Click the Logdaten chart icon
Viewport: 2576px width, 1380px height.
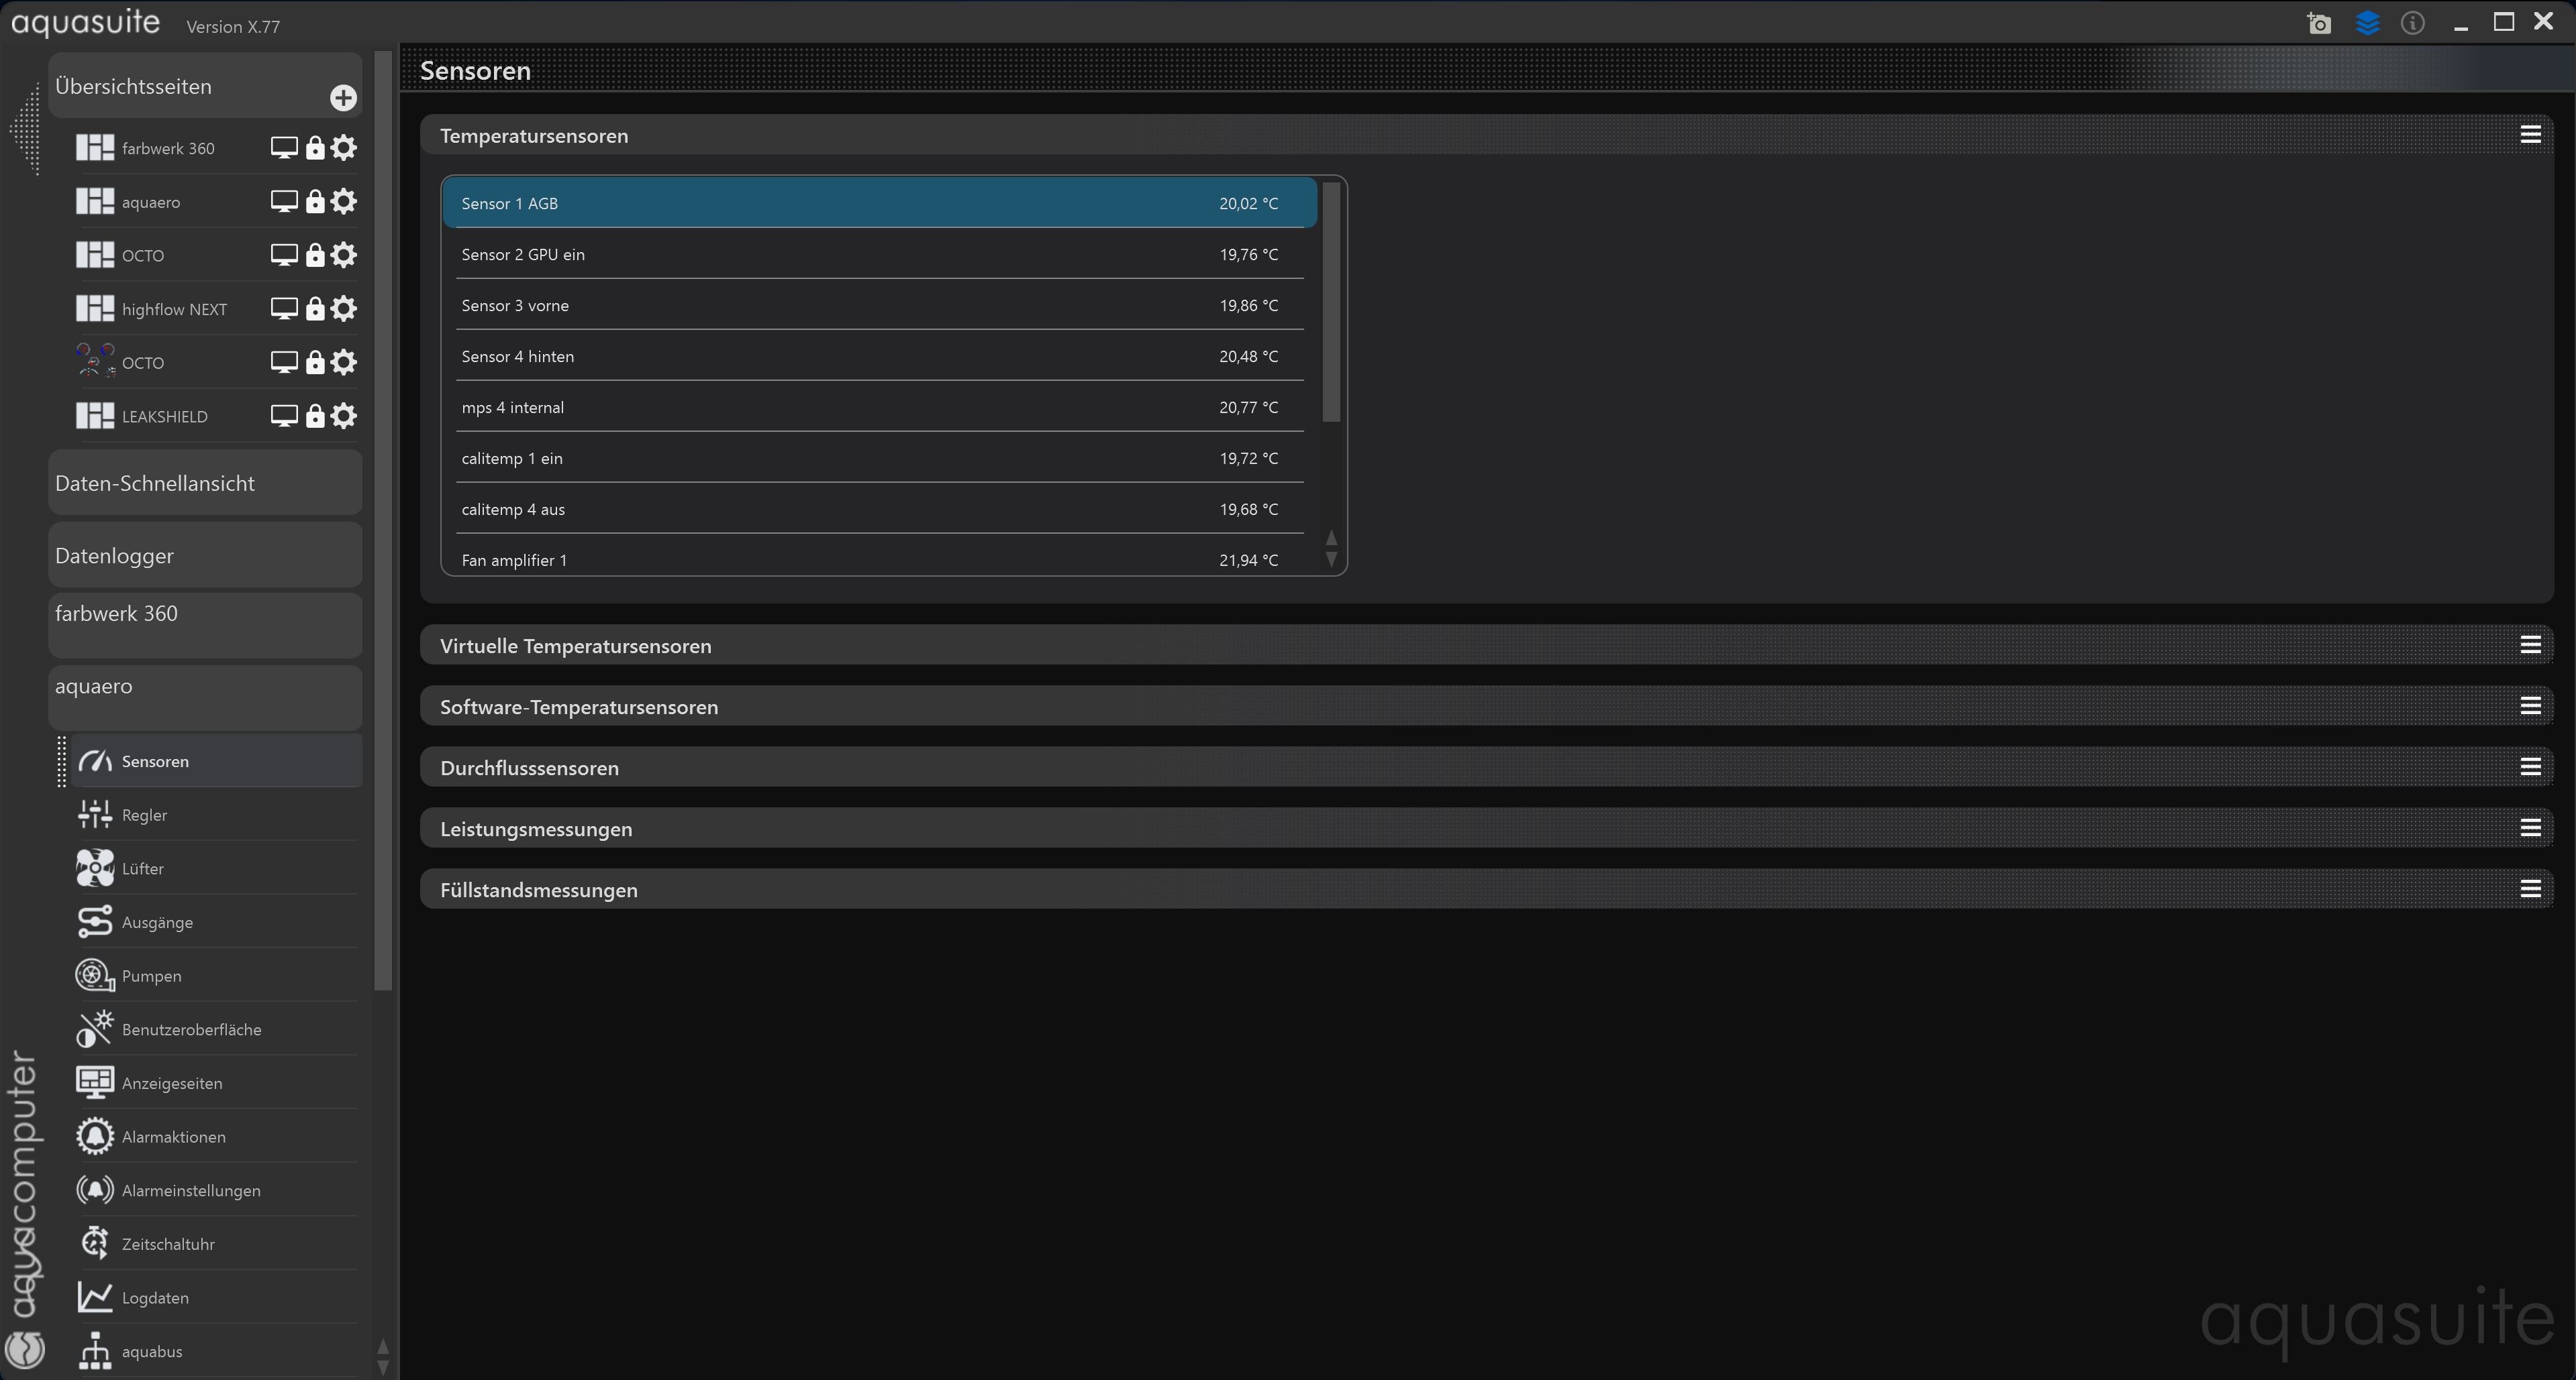pos(95,1297)
